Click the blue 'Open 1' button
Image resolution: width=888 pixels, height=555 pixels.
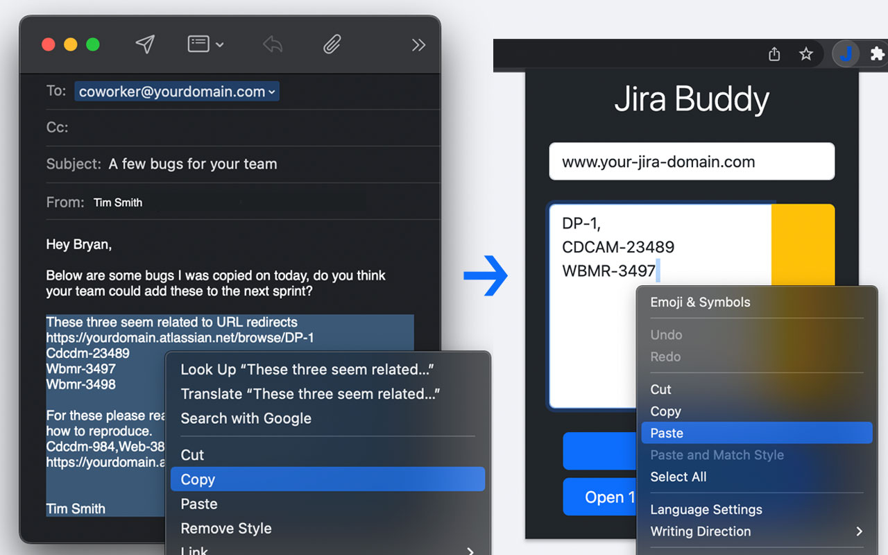click(599, 497)
